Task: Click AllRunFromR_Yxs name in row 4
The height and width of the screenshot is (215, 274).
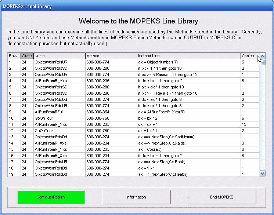Action: [x=60, y=81]
